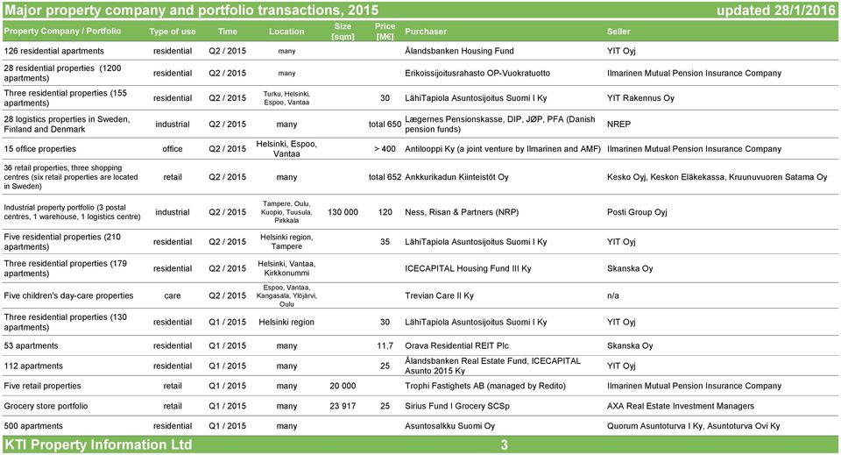The image size is (841, 455).
Task: Click price '> 400'
Action: point(385,149)
